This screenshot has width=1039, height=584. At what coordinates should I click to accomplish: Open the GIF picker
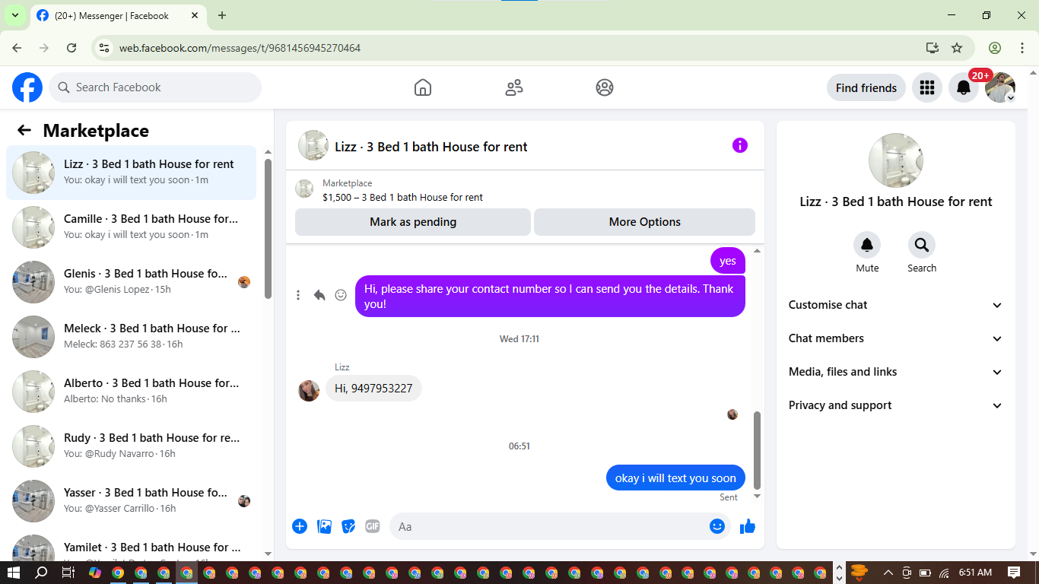(x=372, y=526)
